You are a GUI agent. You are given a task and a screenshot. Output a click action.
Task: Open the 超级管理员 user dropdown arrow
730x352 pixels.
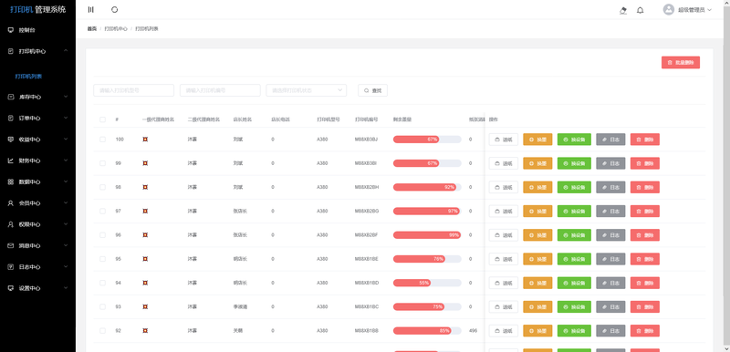pos(710,10)
